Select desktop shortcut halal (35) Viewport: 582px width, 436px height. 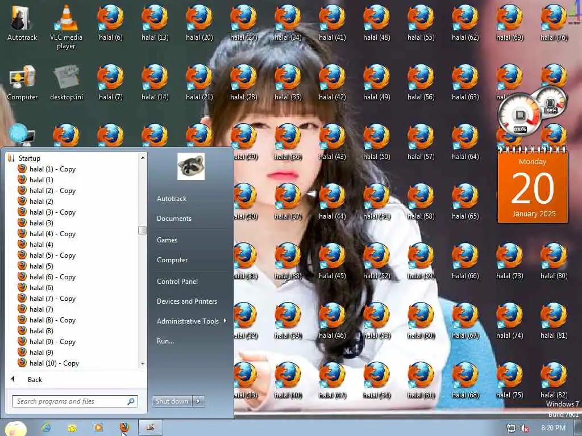[x=288, y=82]
